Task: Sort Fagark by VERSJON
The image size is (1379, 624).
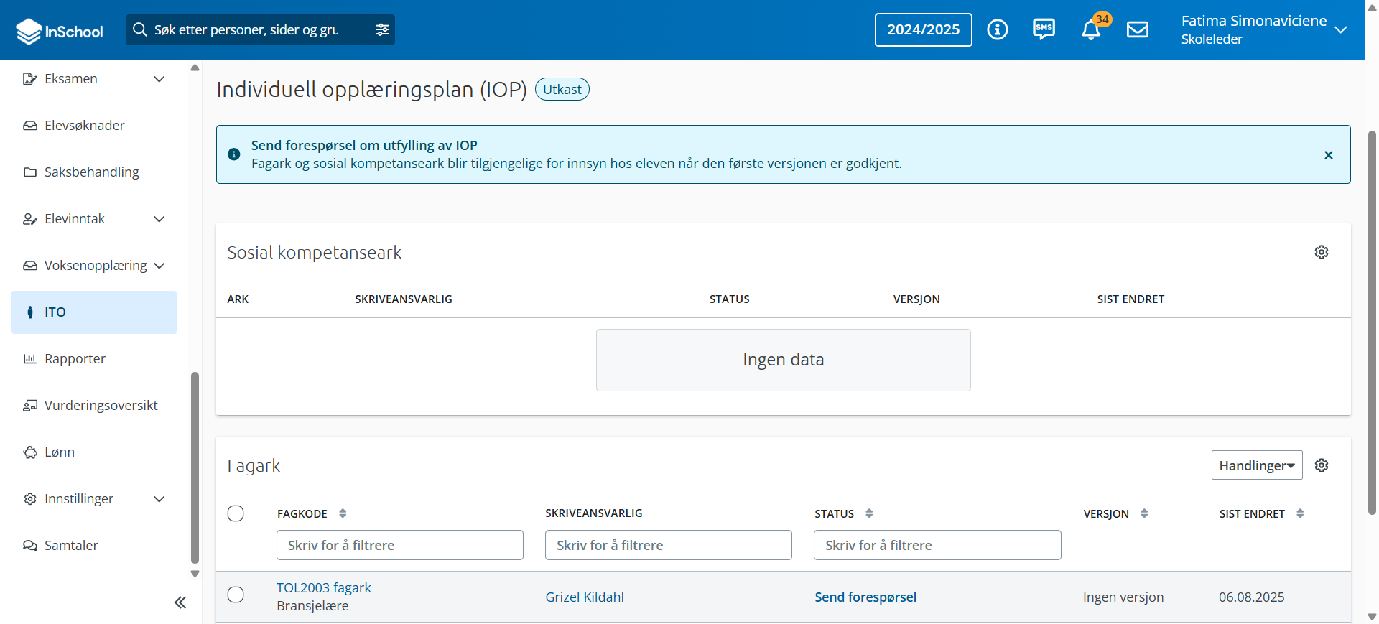Action: click(x=1144, y=513)
